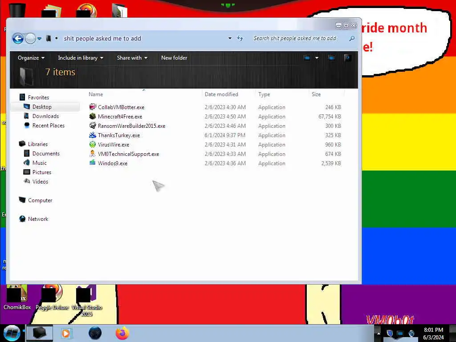Screen dimensions: 456x342
Task: Select the ChomikBox desktop shortcut
Action: [x=17, y=297]
